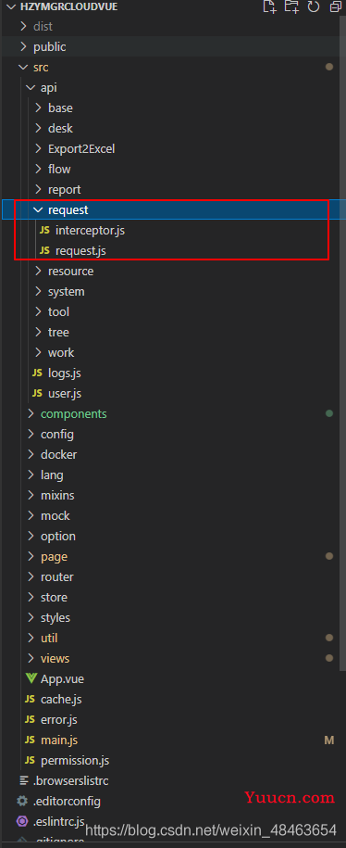The width and height of the screenshot is (346, 848).
Task: Click the HZYMGRCLOUDVUE project header
Action: coord(68,6)
